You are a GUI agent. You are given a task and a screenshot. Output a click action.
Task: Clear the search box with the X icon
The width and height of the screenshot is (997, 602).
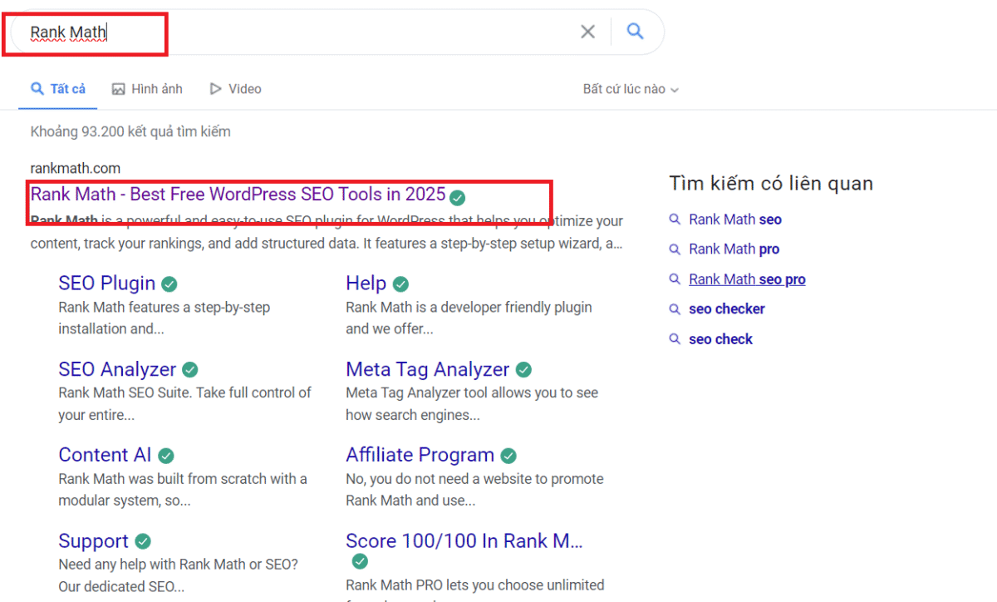coord(587,32)
